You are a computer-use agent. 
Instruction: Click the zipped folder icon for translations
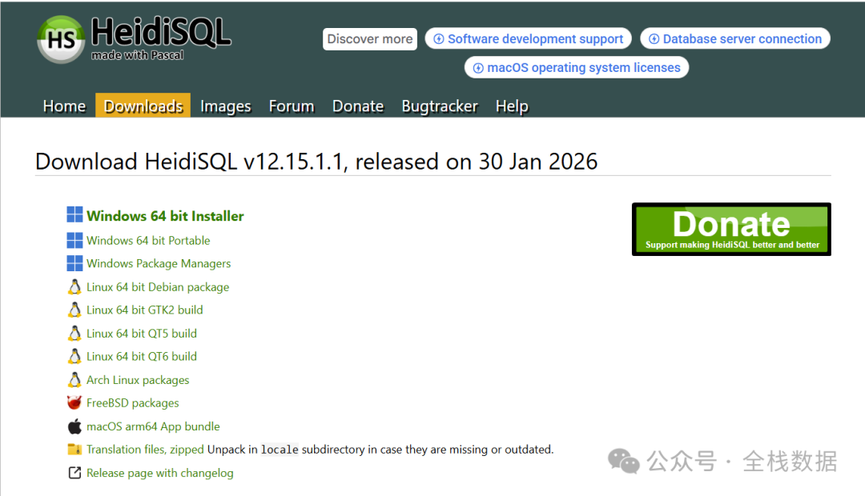pyautogui.click(x=74, y=450)
